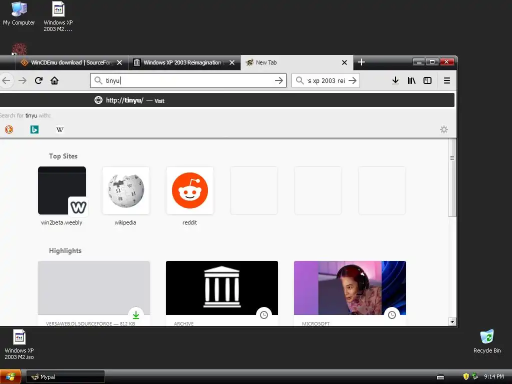Viewport: 512px width, 384px height.
Task: Click the search box with xp 2003 text
Action: [325, 80]
